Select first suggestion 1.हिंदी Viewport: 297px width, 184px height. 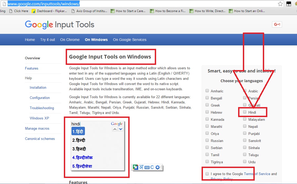78,131
